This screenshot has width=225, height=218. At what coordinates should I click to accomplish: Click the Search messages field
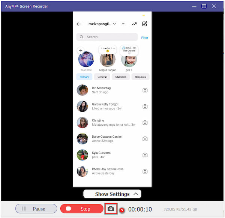click(x=107, y=37)
